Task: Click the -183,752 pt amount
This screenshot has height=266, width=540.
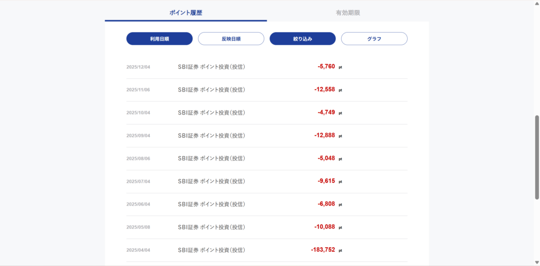Action: (323, 250)
